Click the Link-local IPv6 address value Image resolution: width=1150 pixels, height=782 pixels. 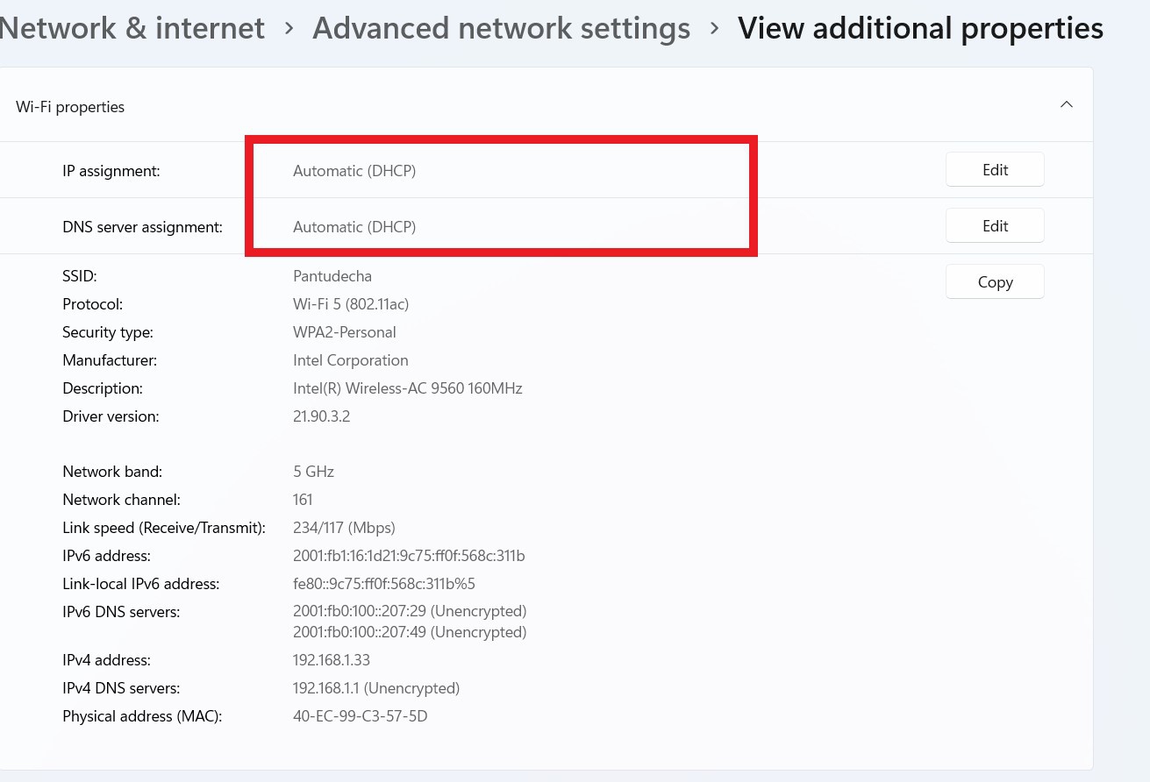click(383, 584)
